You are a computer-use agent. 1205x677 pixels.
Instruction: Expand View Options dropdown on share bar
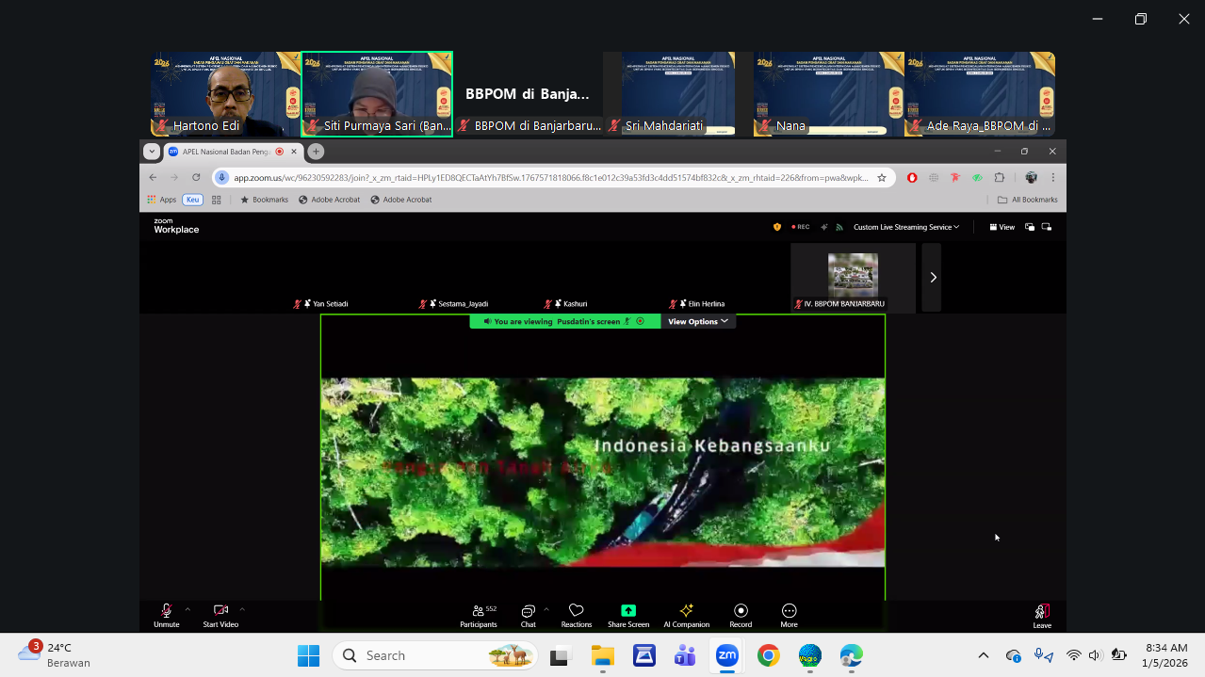point(697,321)
